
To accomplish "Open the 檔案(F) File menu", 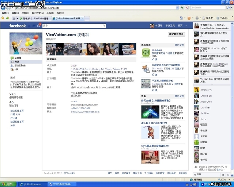I will click(5, 13).
